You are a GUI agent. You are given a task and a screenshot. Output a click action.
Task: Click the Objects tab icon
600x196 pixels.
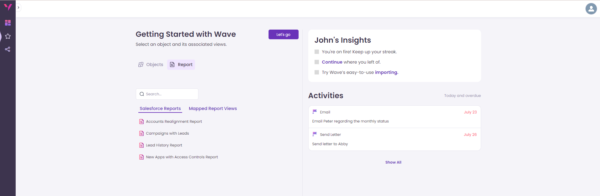click(141, 65)
